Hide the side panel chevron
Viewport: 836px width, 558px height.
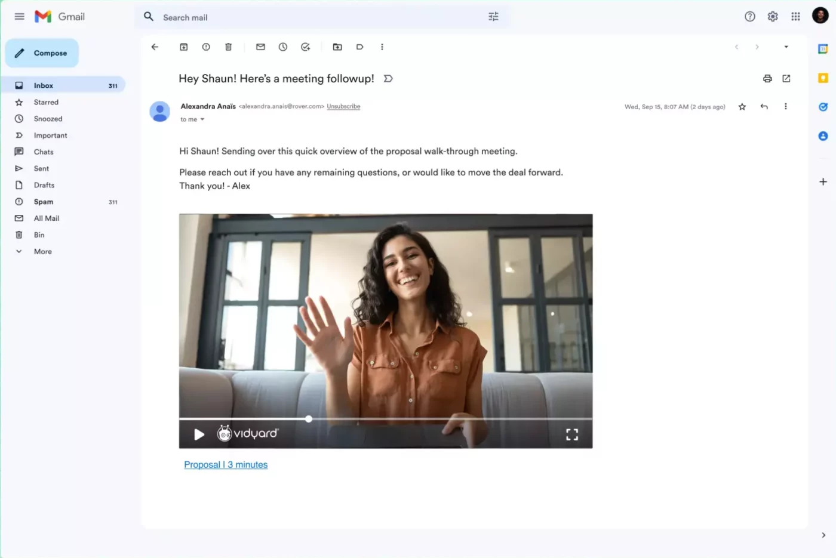pyautogui.click(x=823, y=535)
